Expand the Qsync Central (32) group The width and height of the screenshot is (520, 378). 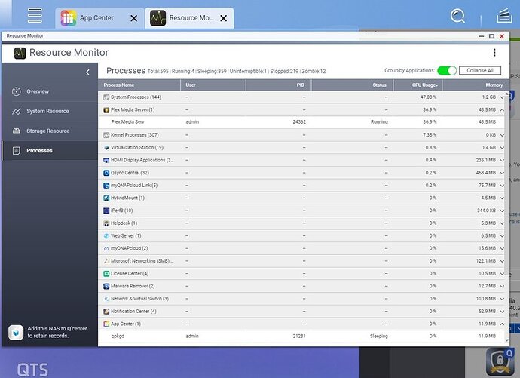502,173
